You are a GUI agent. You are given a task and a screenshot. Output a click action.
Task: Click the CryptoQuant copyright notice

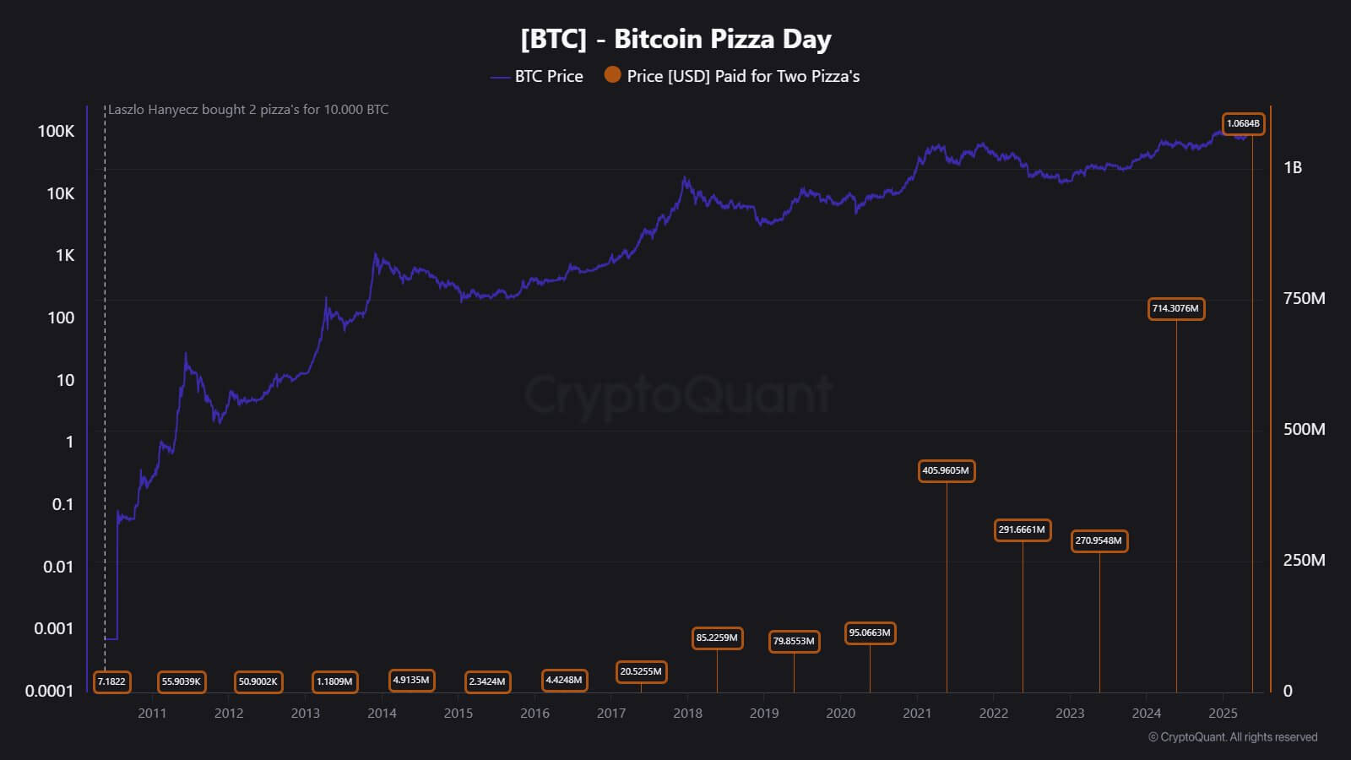1233,737
